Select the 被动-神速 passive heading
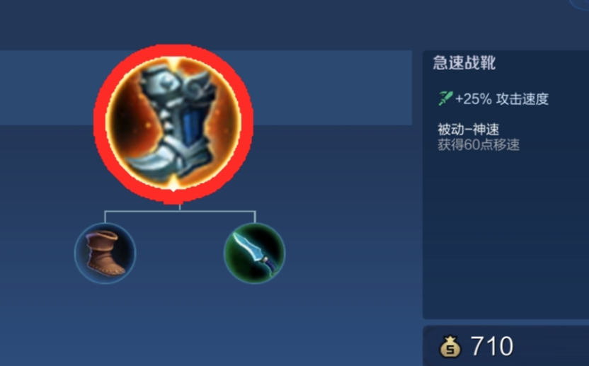Image resolution: width=589 pixels, height=366 pixels. pyautogui.click(x=469, y=130)
